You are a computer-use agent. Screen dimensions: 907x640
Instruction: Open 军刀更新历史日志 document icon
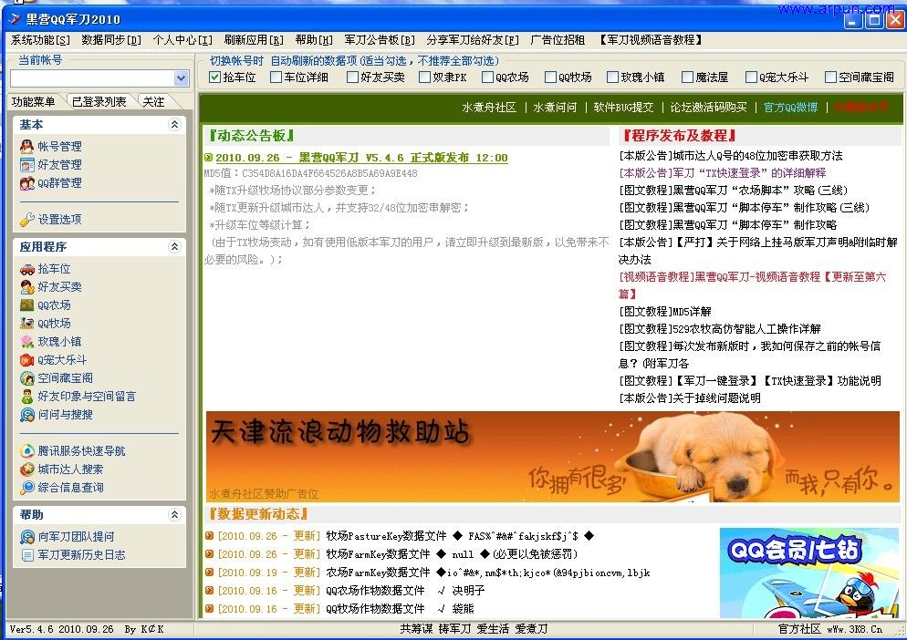27,555
